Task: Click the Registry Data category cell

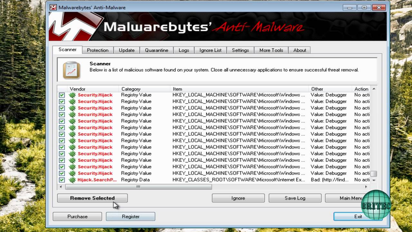Action: coord(135,180)
